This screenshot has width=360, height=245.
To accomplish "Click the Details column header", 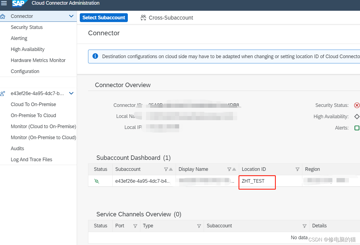I will (x=319, y=226).
